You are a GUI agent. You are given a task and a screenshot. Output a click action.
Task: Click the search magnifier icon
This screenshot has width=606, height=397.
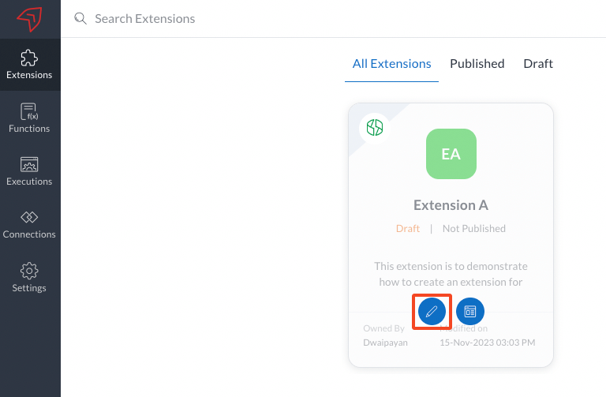[x=80, y=18]
